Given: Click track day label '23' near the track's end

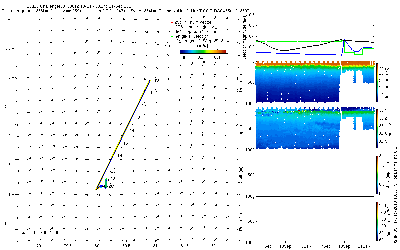Looking at the screenshot, I should point(113,171).
